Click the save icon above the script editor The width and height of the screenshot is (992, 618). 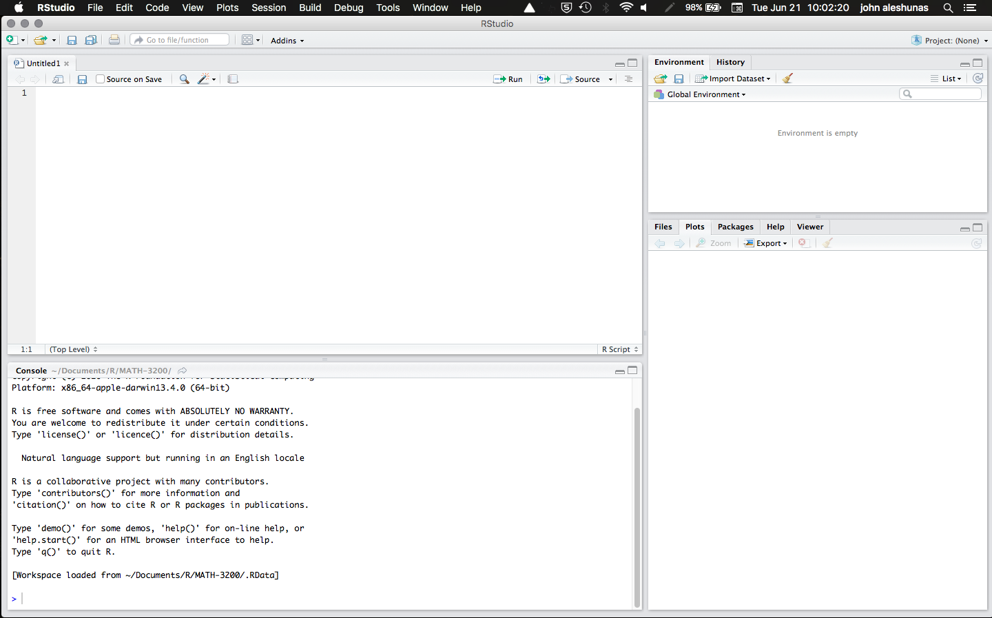coord(82,79)
